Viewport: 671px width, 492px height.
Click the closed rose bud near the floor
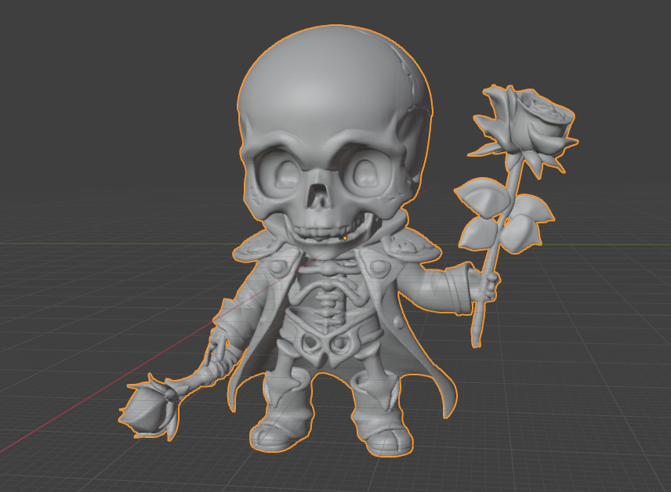click(x=150, y=407)
